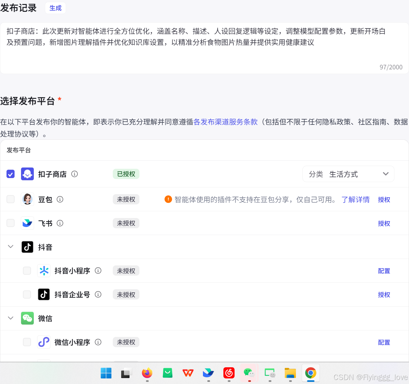This screenshot has width=409, height=384.
Task: Open info tooltip next to 微信小程序
Action: [98, 342]
